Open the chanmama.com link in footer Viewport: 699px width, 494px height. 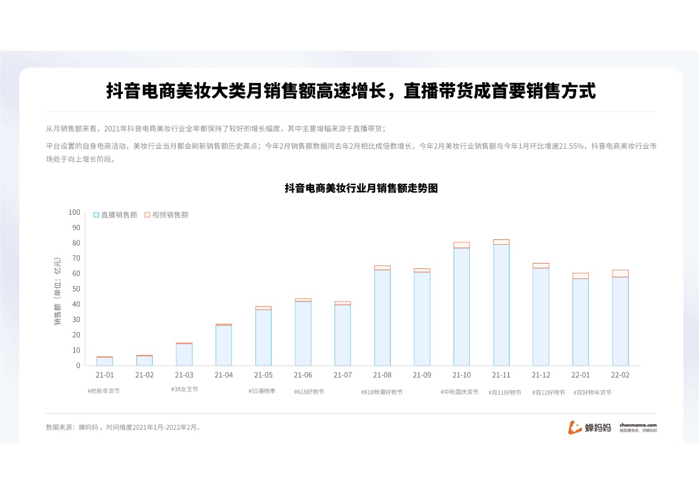tap(638, 426)
